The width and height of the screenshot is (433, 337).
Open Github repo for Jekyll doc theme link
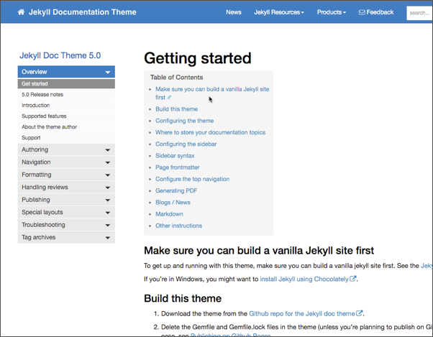point(302,313)
